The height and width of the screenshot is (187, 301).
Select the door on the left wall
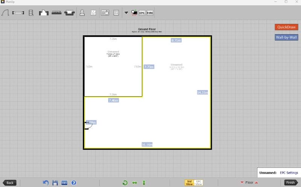[x=88, y=125]
